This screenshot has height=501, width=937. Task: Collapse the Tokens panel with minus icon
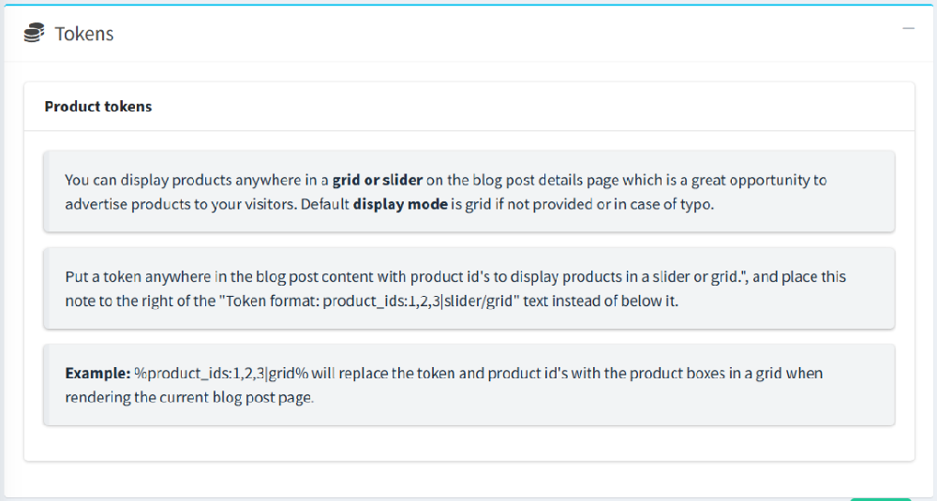tap(908, 29)
